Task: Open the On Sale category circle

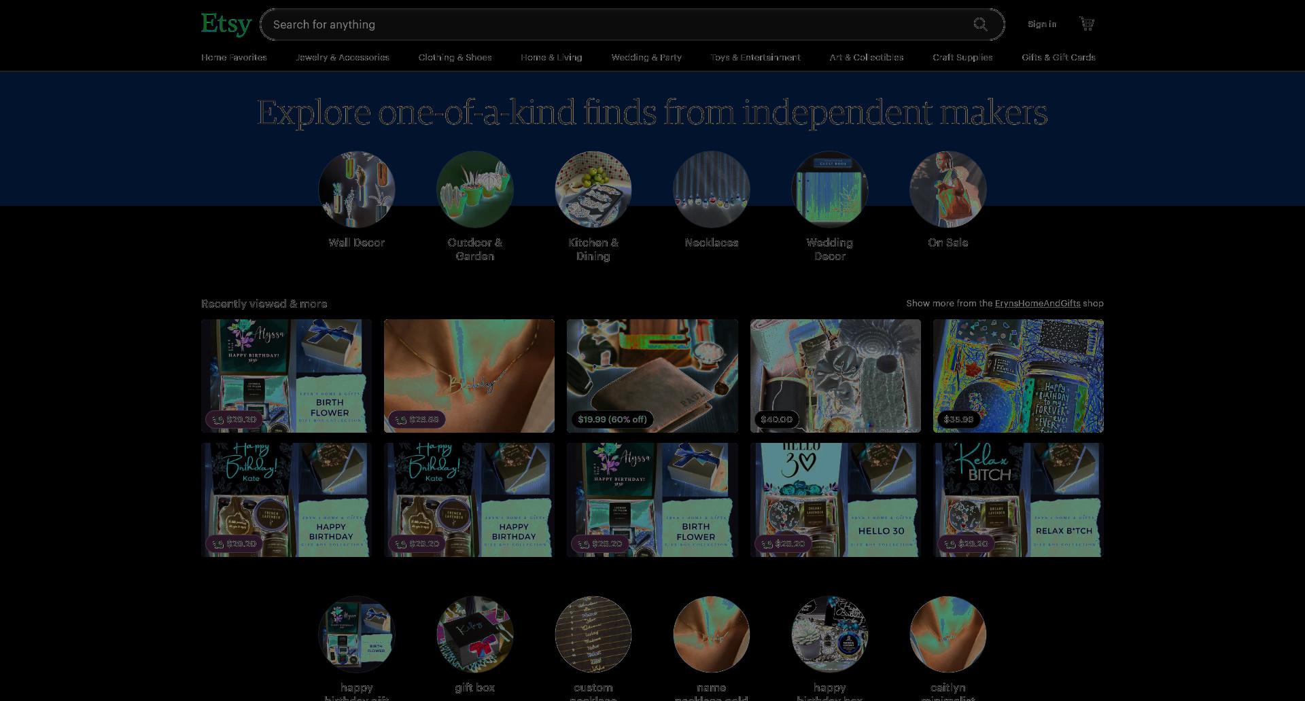Action: pyautogui.click(x=948, y=190)
